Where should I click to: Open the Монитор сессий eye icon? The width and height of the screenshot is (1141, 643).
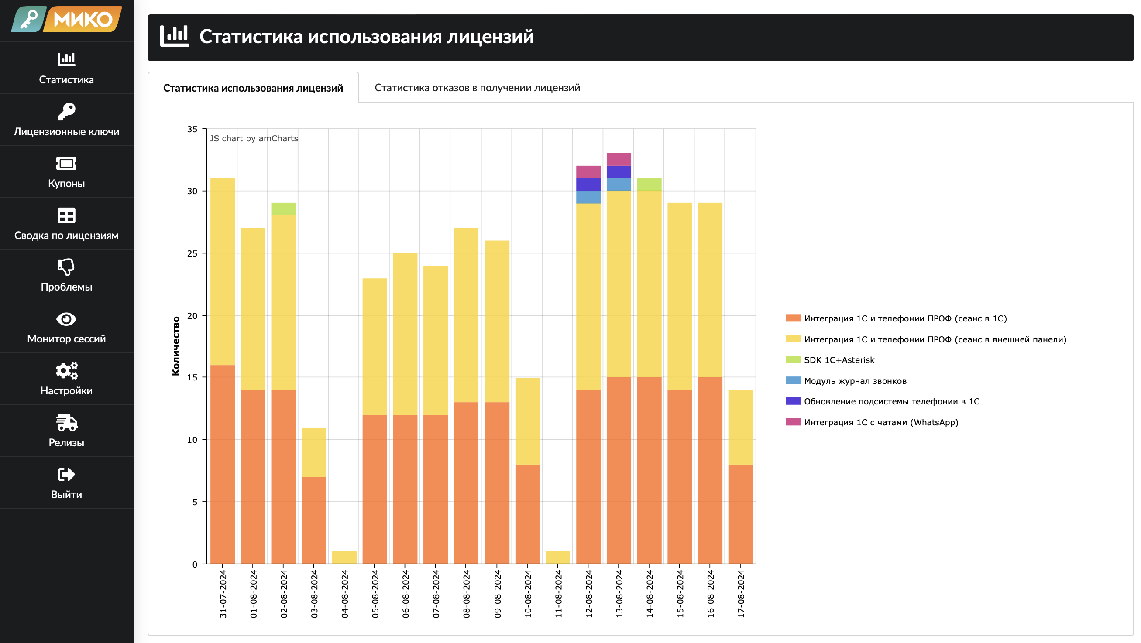[x=66, y=319]
